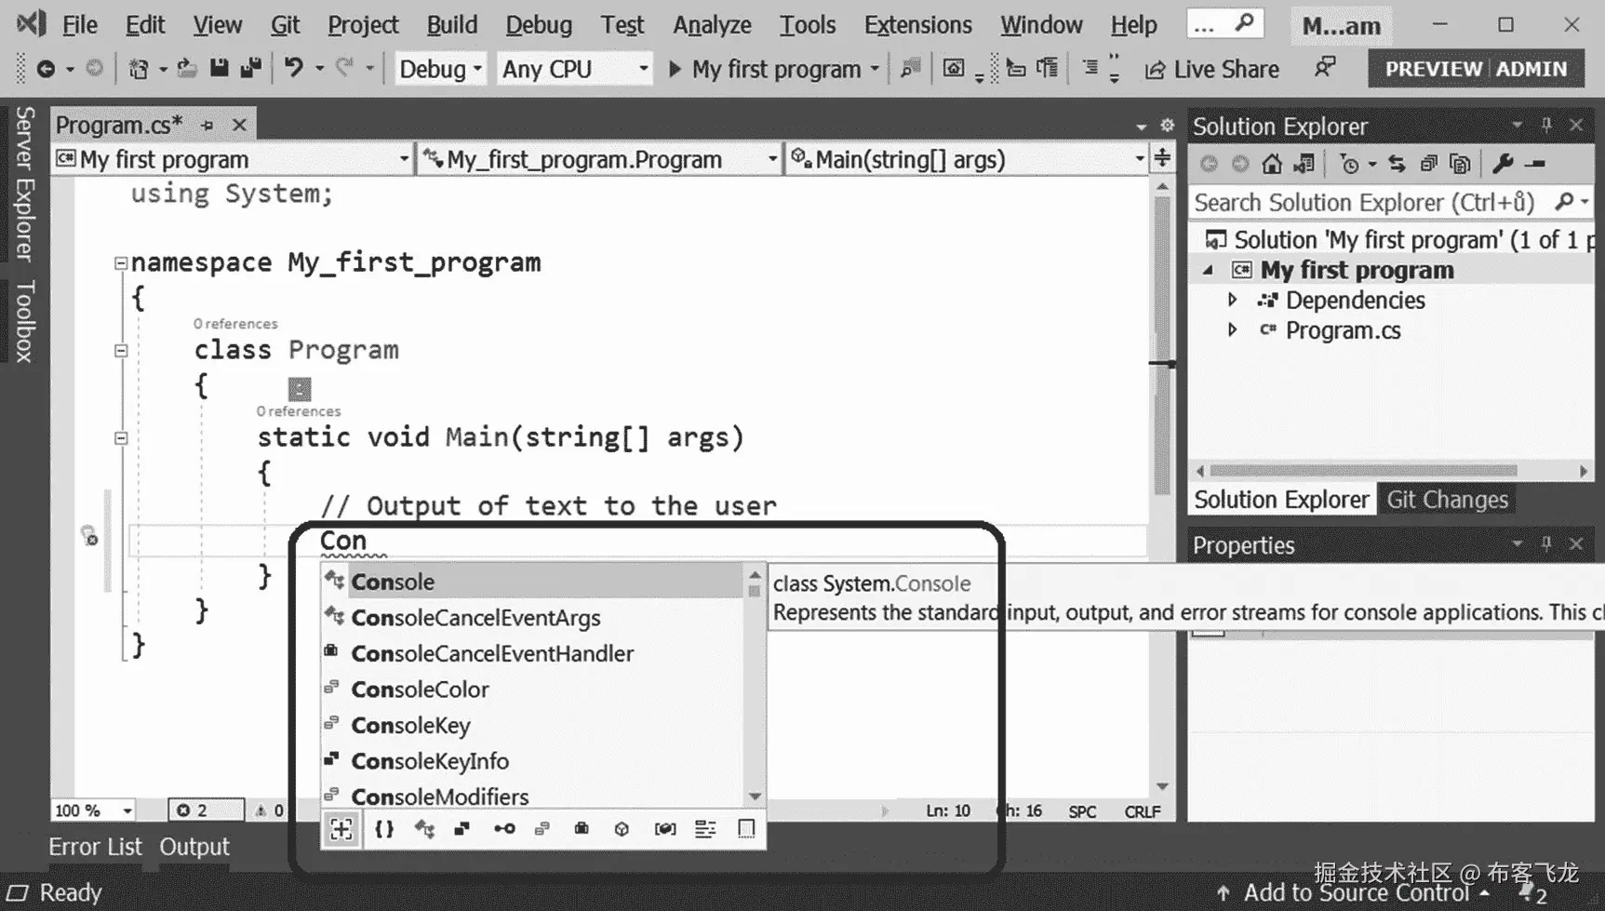The height and width of the screenshot is (911, 1605).
Task: Toggle structures filter in IntelliSense
Action: coord(461,828)
